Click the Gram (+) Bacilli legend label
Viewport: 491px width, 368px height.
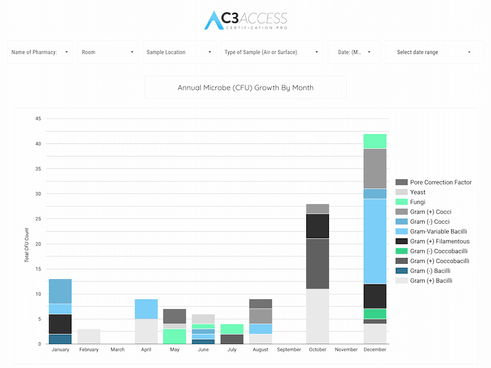pos(431,281)
